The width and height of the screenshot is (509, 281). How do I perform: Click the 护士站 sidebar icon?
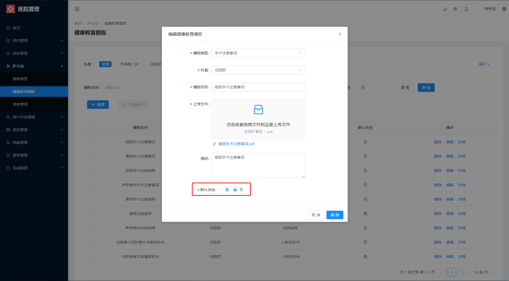[8, 66]
